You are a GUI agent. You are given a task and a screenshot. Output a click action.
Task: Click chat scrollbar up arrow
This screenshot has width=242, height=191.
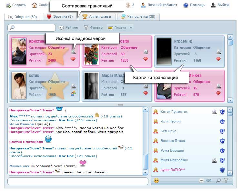[x=145, y=110]
